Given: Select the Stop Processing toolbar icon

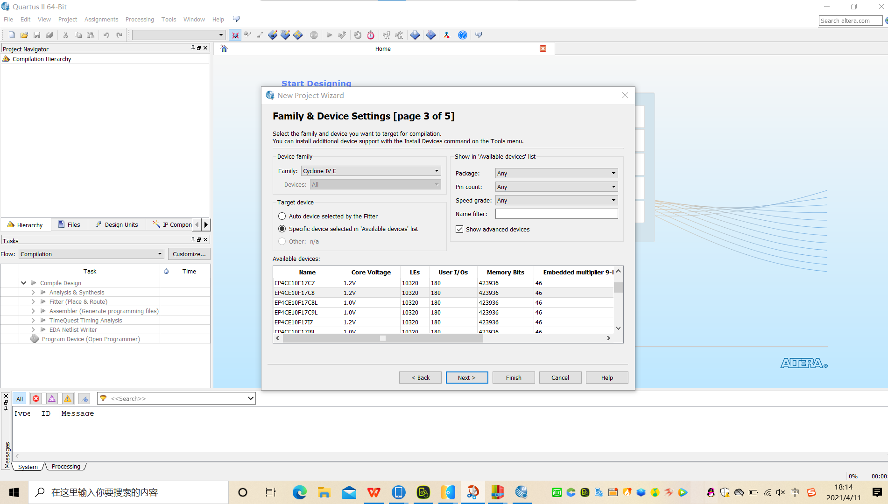Looking at the screenshot, I should 314,35.
